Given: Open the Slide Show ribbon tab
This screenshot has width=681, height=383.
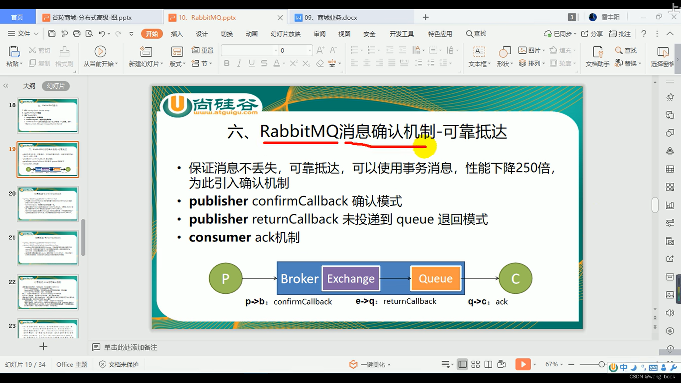Looking at the screenshot, I should pyautogui.click(x=286, y=34).
